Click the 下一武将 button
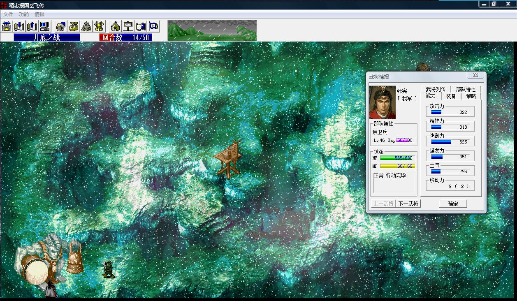Viewport: 517px width, 301px height. coord(408,204)
